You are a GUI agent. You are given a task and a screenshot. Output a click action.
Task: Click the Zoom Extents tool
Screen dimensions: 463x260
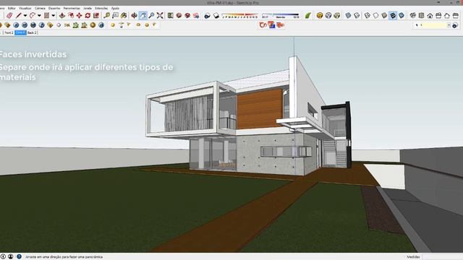(160, 15)
